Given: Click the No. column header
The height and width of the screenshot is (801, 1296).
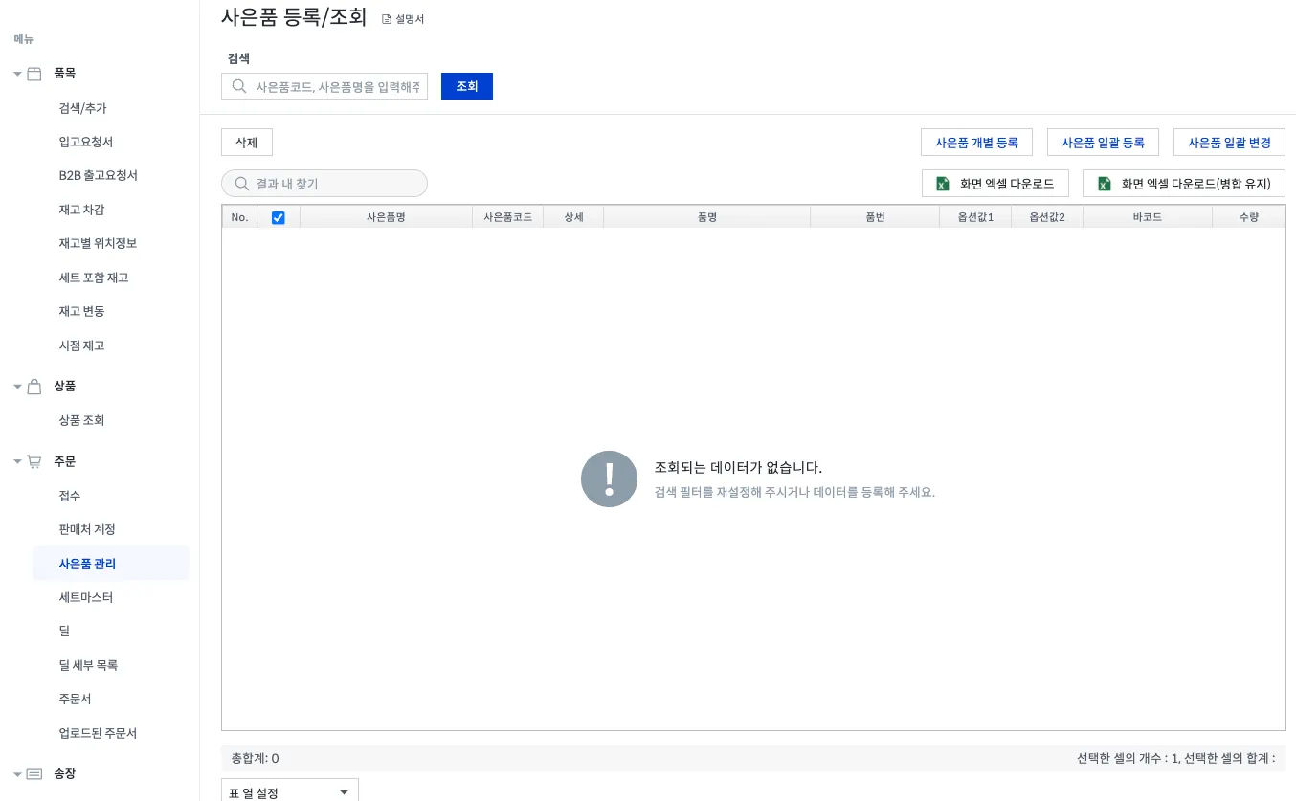Looking at the screenshot, I should [x=239, y=217].
